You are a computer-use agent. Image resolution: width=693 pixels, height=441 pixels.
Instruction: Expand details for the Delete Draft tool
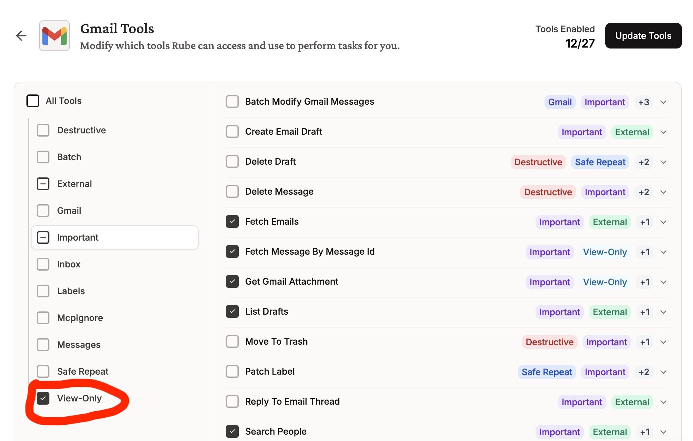click(x=663, y=162)
